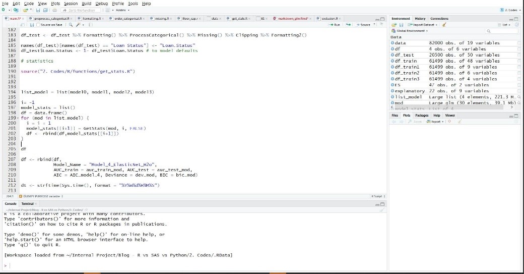Click Load Workspace icon in Environment pane
524x274 pixels.
pyautogui.click(x=394, y=25)
